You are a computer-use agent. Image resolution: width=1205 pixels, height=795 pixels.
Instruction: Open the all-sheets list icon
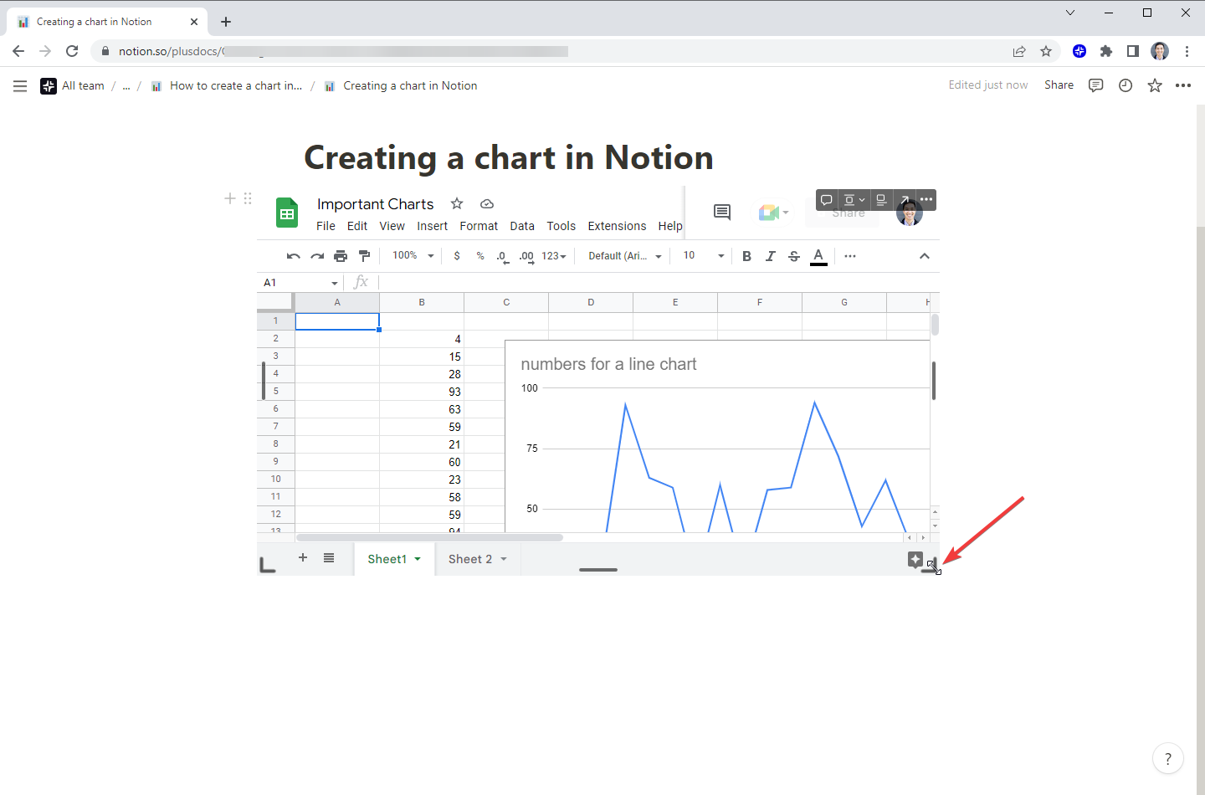click(x=329, y=557)
